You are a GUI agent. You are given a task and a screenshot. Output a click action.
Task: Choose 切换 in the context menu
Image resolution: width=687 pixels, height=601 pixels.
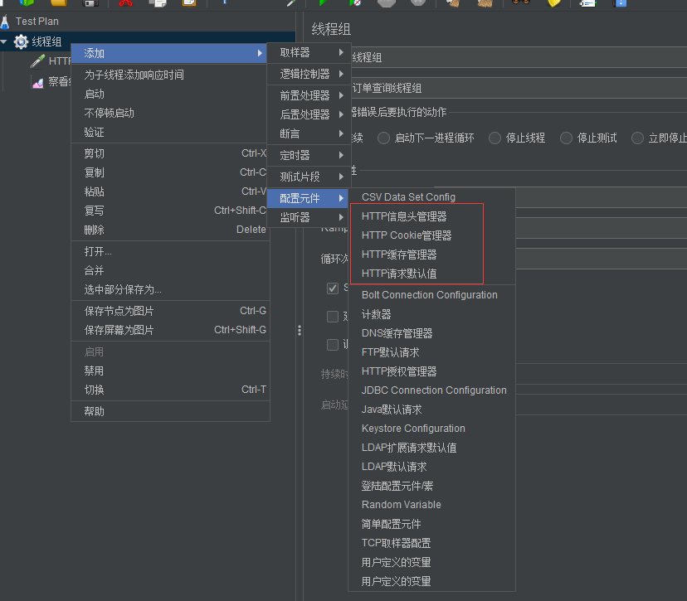pos(170,390)
